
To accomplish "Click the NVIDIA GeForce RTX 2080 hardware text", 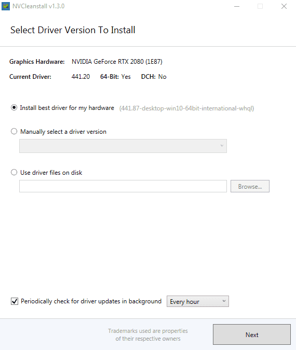I will pos(117,62).
